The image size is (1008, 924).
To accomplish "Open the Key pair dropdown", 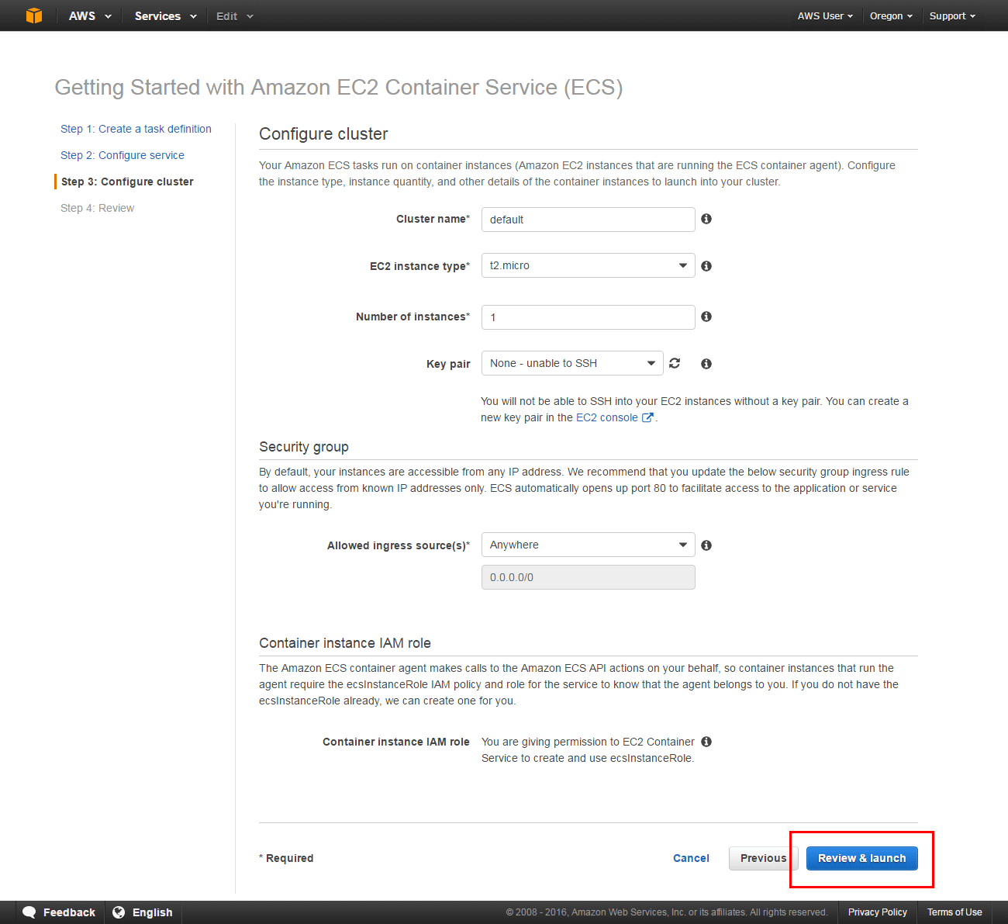I will 651,362.
